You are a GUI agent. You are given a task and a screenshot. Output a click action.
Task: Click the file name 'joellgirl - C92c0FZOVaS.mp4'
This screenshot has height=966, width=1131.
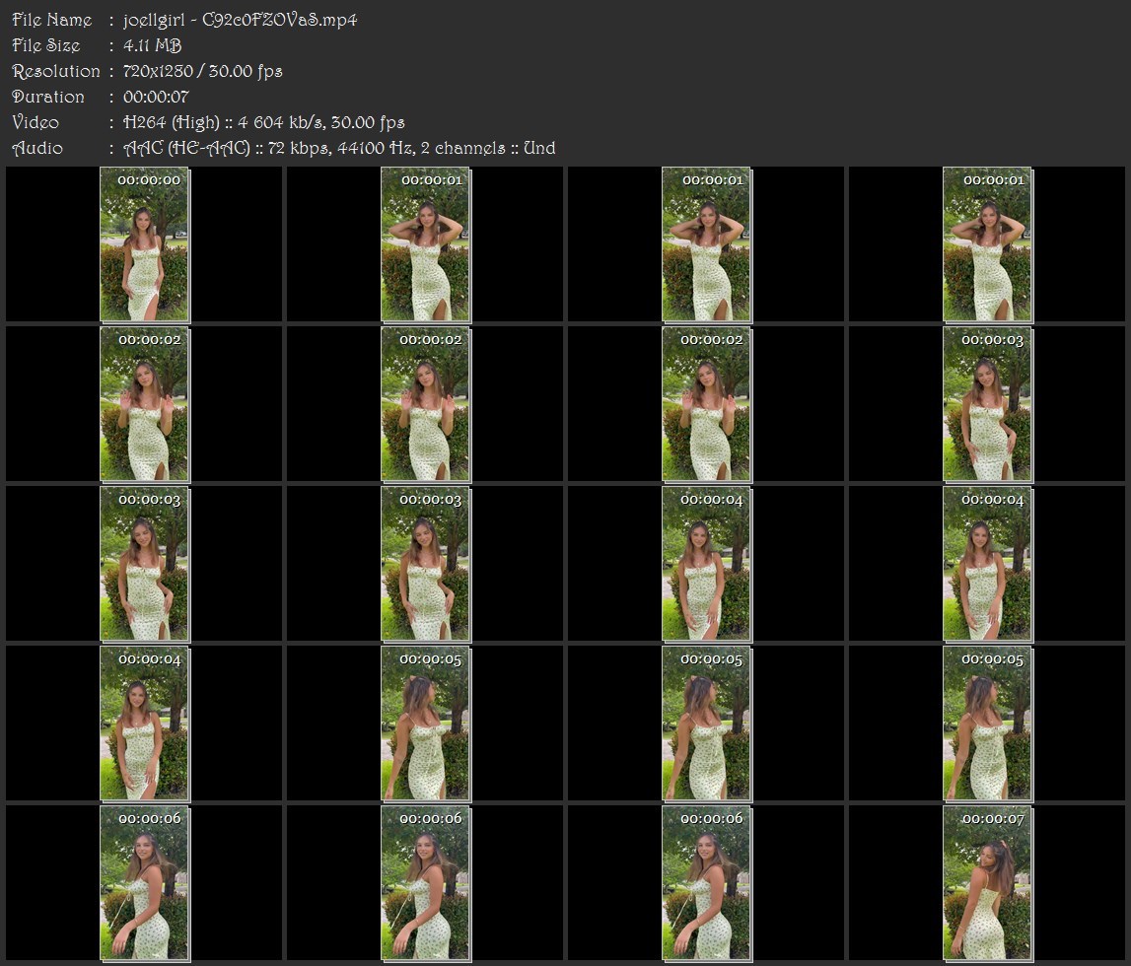(x=241, y=20)
